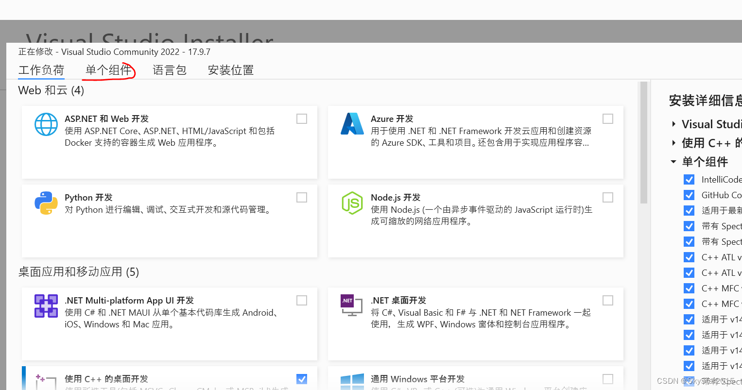This screenshot has width=742, height=390.
Task: Tick the Azure 开发 workload checkbox
Action: tap(608, 119)
